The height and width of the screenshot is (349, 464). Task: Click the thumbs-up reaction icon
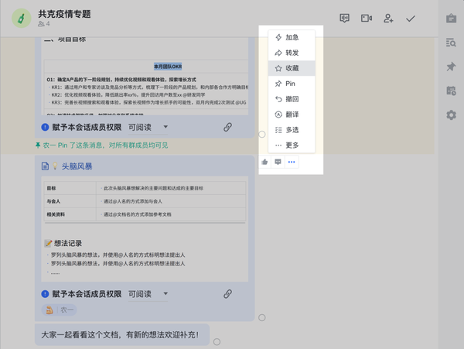264,162
